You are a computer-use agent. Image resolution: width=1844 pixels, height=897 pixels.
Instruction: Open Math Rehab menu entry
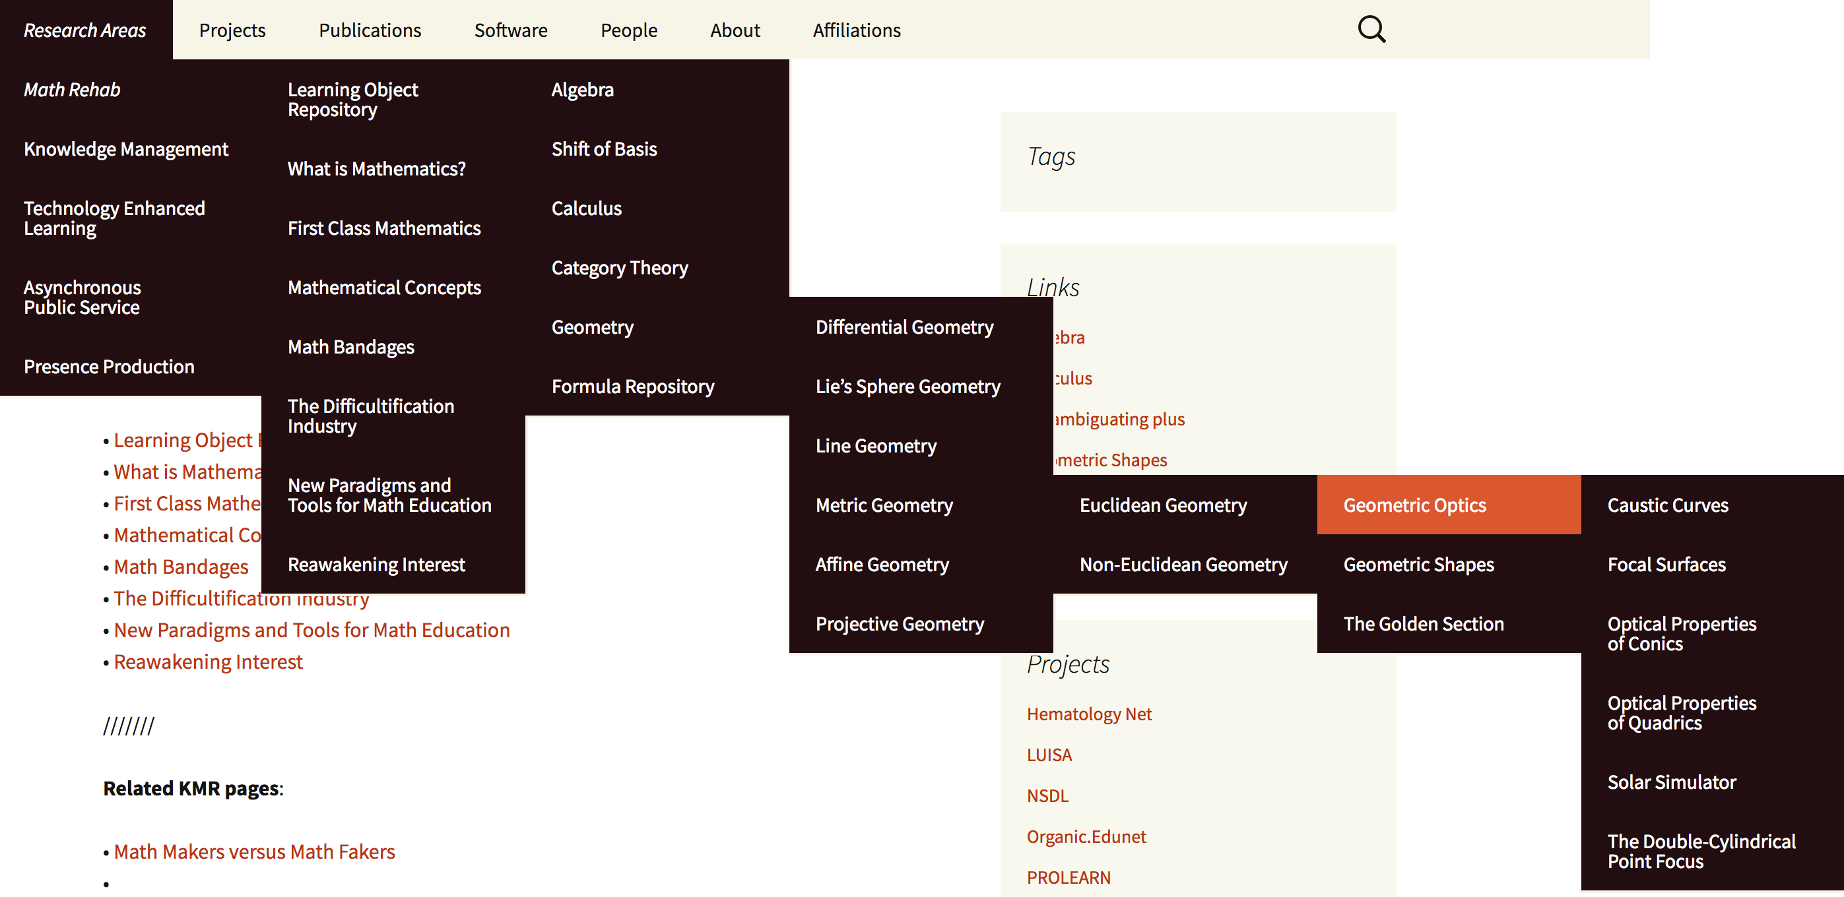point(71,90)
